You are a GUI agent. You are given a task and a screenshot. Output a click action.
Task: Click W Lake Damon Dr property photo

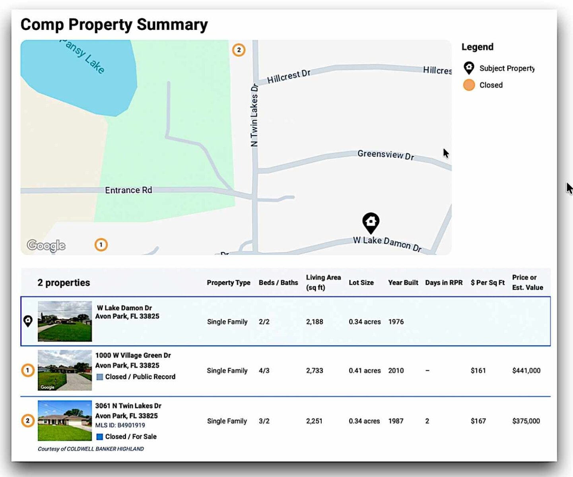click(x=65, y=321)
